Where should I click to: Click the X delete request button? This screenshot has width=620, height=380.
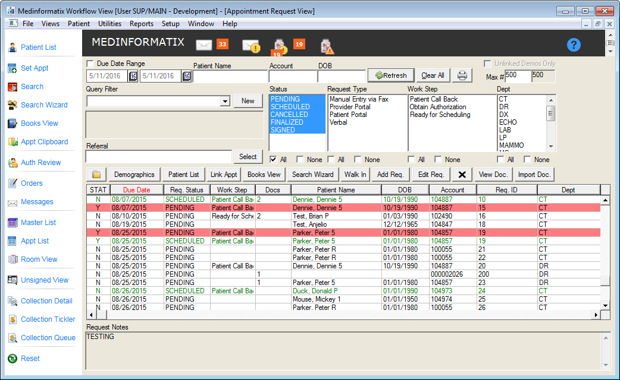pos(462,175)
